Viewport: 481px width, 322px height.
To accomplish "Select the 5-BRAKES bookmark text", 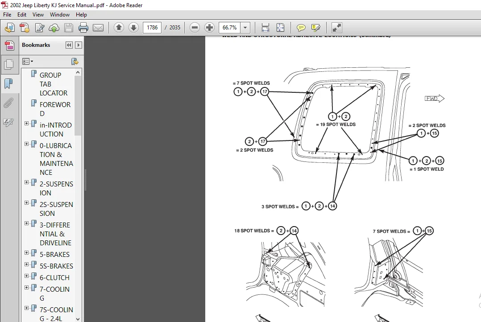I will 54,255.
